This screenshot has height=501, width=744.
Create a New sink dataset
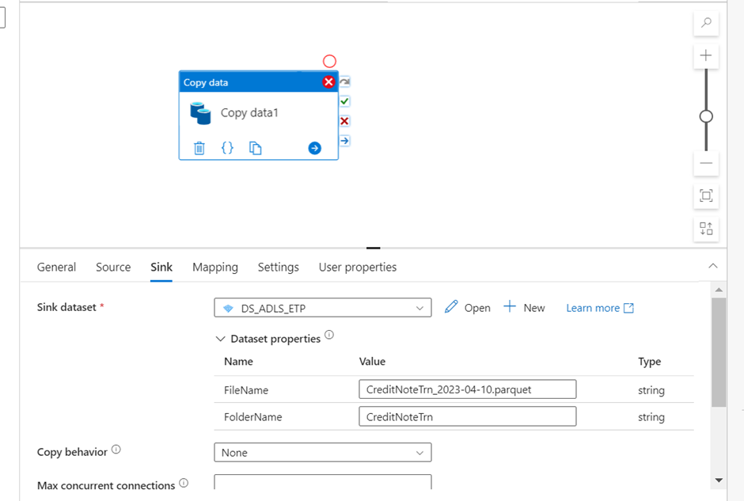click(x=524, y=307)
